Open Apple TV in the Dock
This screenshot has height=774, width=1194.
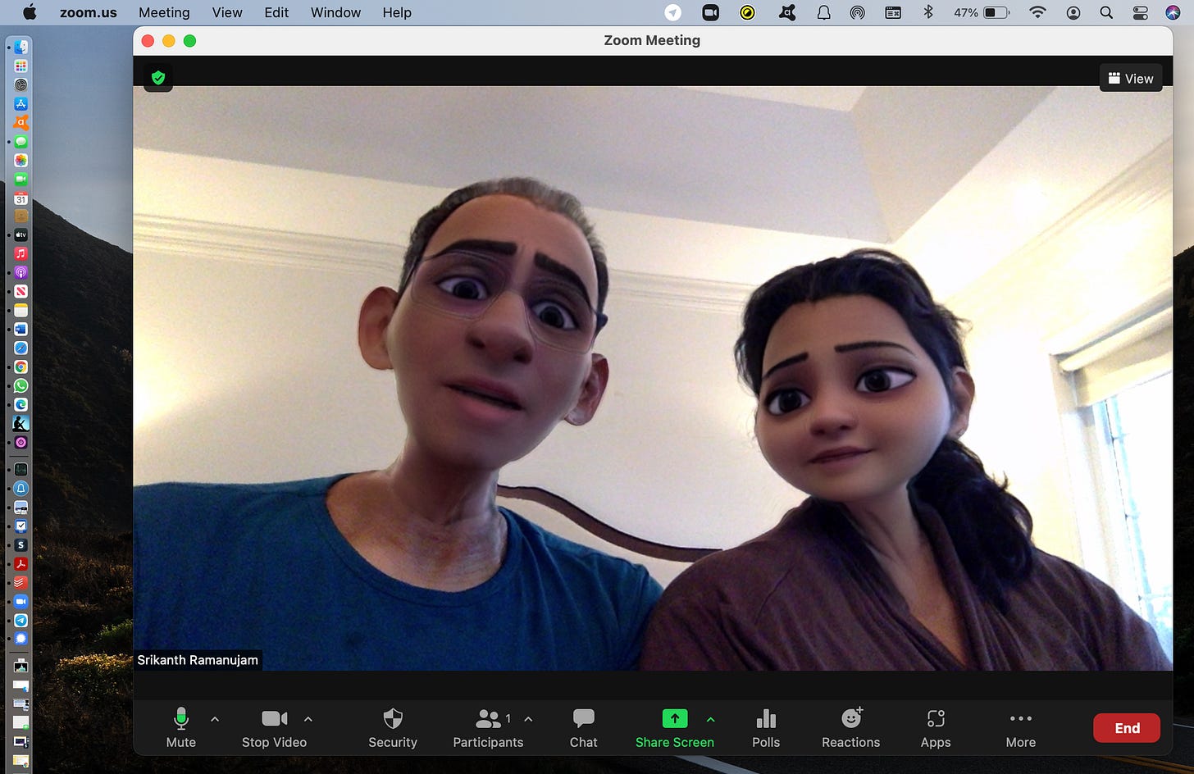click(x=21, y=234)
